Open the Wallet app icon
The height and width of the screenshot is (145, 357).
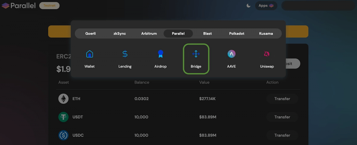pos(90,54)
